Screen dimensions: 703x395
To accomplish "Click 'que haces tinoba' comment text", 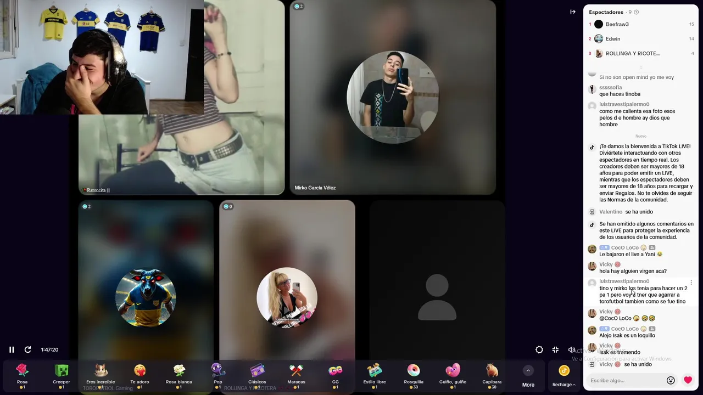I will click(620, 94).
